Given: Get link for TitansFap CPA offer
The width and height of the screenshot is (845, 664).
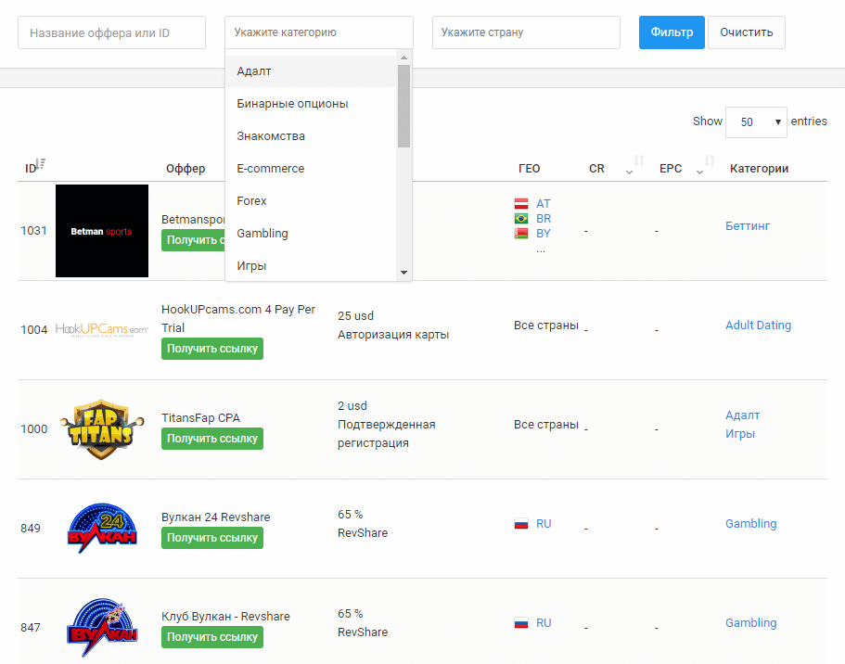Looking at the screenshot, I should click(212, 439).
